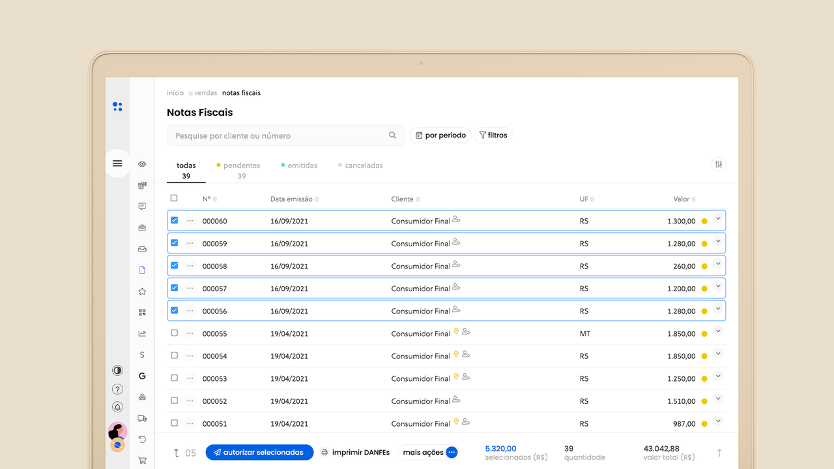834x469 pixels.
Task: Click the up arrow next to 05 selected
Action: click(x=176, y=453)
